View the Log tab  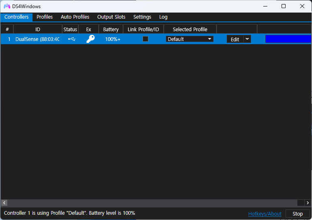163,17
